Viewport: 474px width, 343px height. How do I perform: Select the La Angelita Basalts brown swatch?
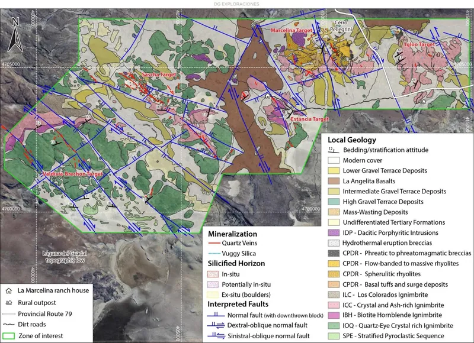pyautogui.click(x=334, y=181)
